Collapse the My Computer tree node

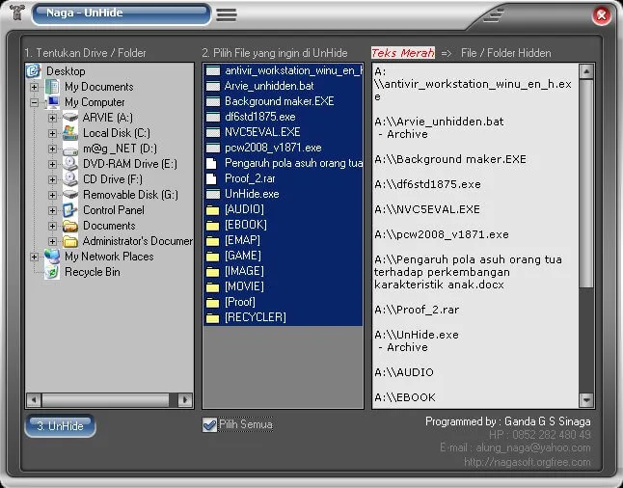point(34,102)
